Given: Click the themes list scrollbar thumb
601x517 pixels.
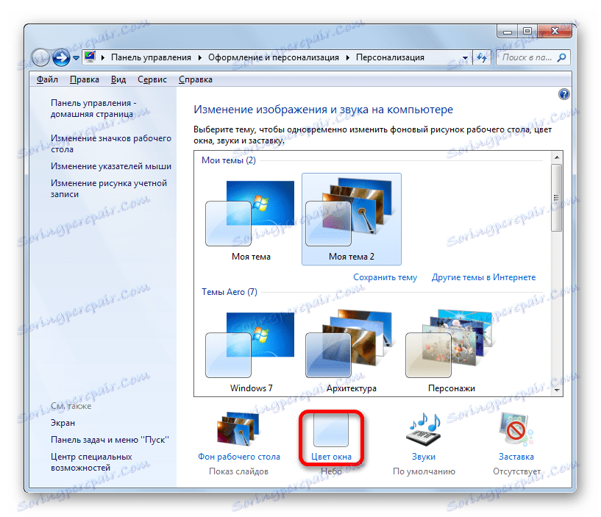Looking at the screenshot, I should click(557, 198).
